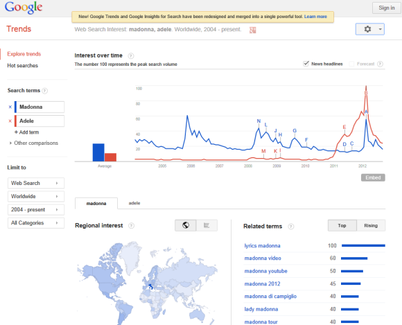402x325 pixels.
Task: Switch regional interest to list view
Action: click(x=207, y=225)
